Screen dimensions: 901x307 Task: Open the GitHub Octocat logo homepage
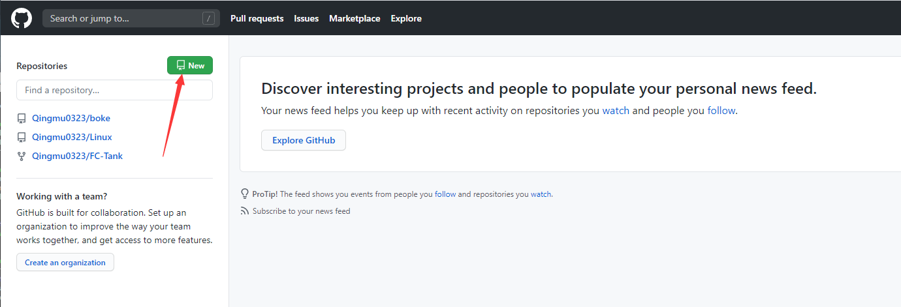[22, 18]
